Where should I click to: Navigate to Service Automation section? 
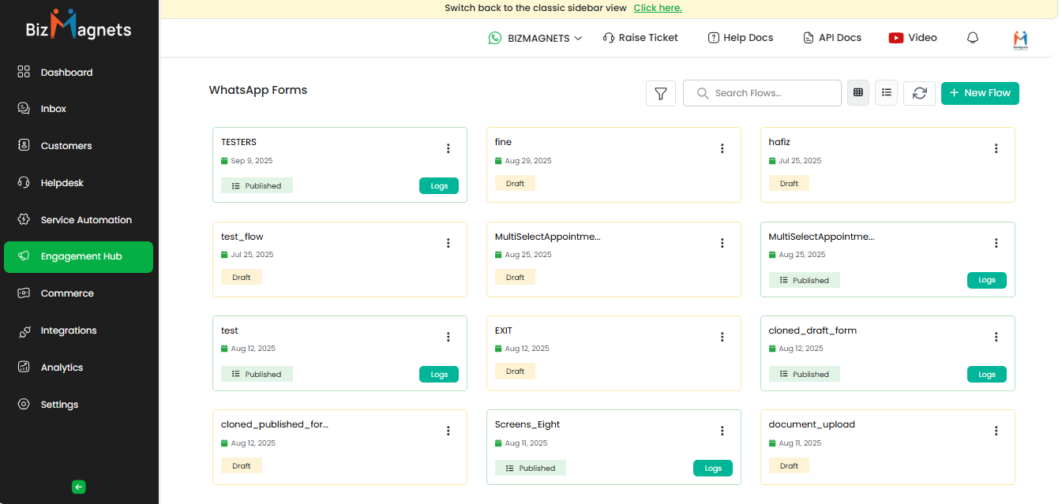(x=86, y=220)
